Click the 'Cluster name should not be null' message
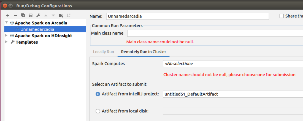Screen dimensions: 303x121 [229, 75]
